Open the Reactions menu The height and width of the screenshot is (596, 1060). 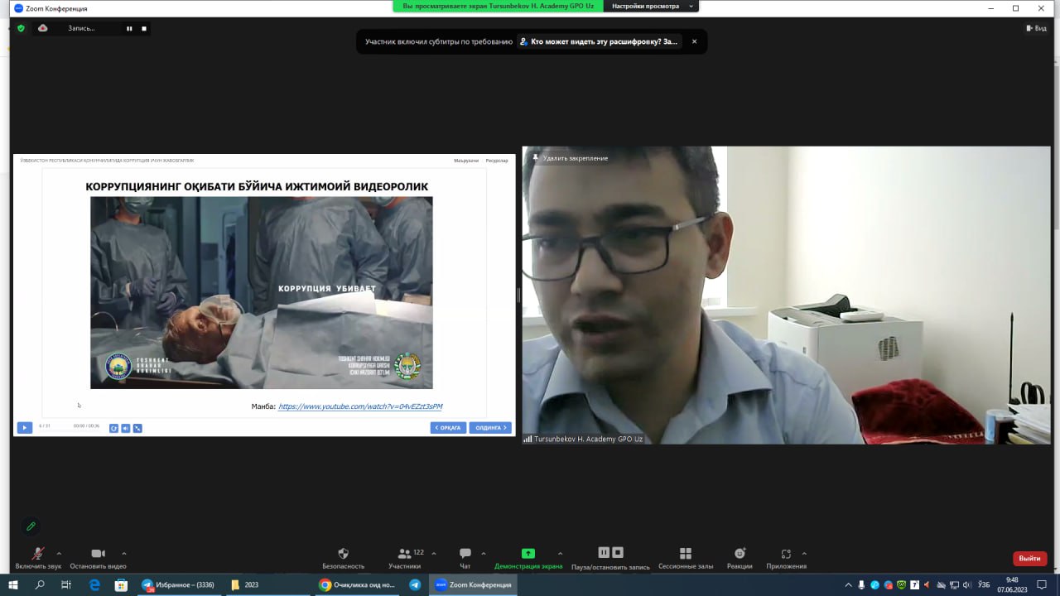click(740, 554)
